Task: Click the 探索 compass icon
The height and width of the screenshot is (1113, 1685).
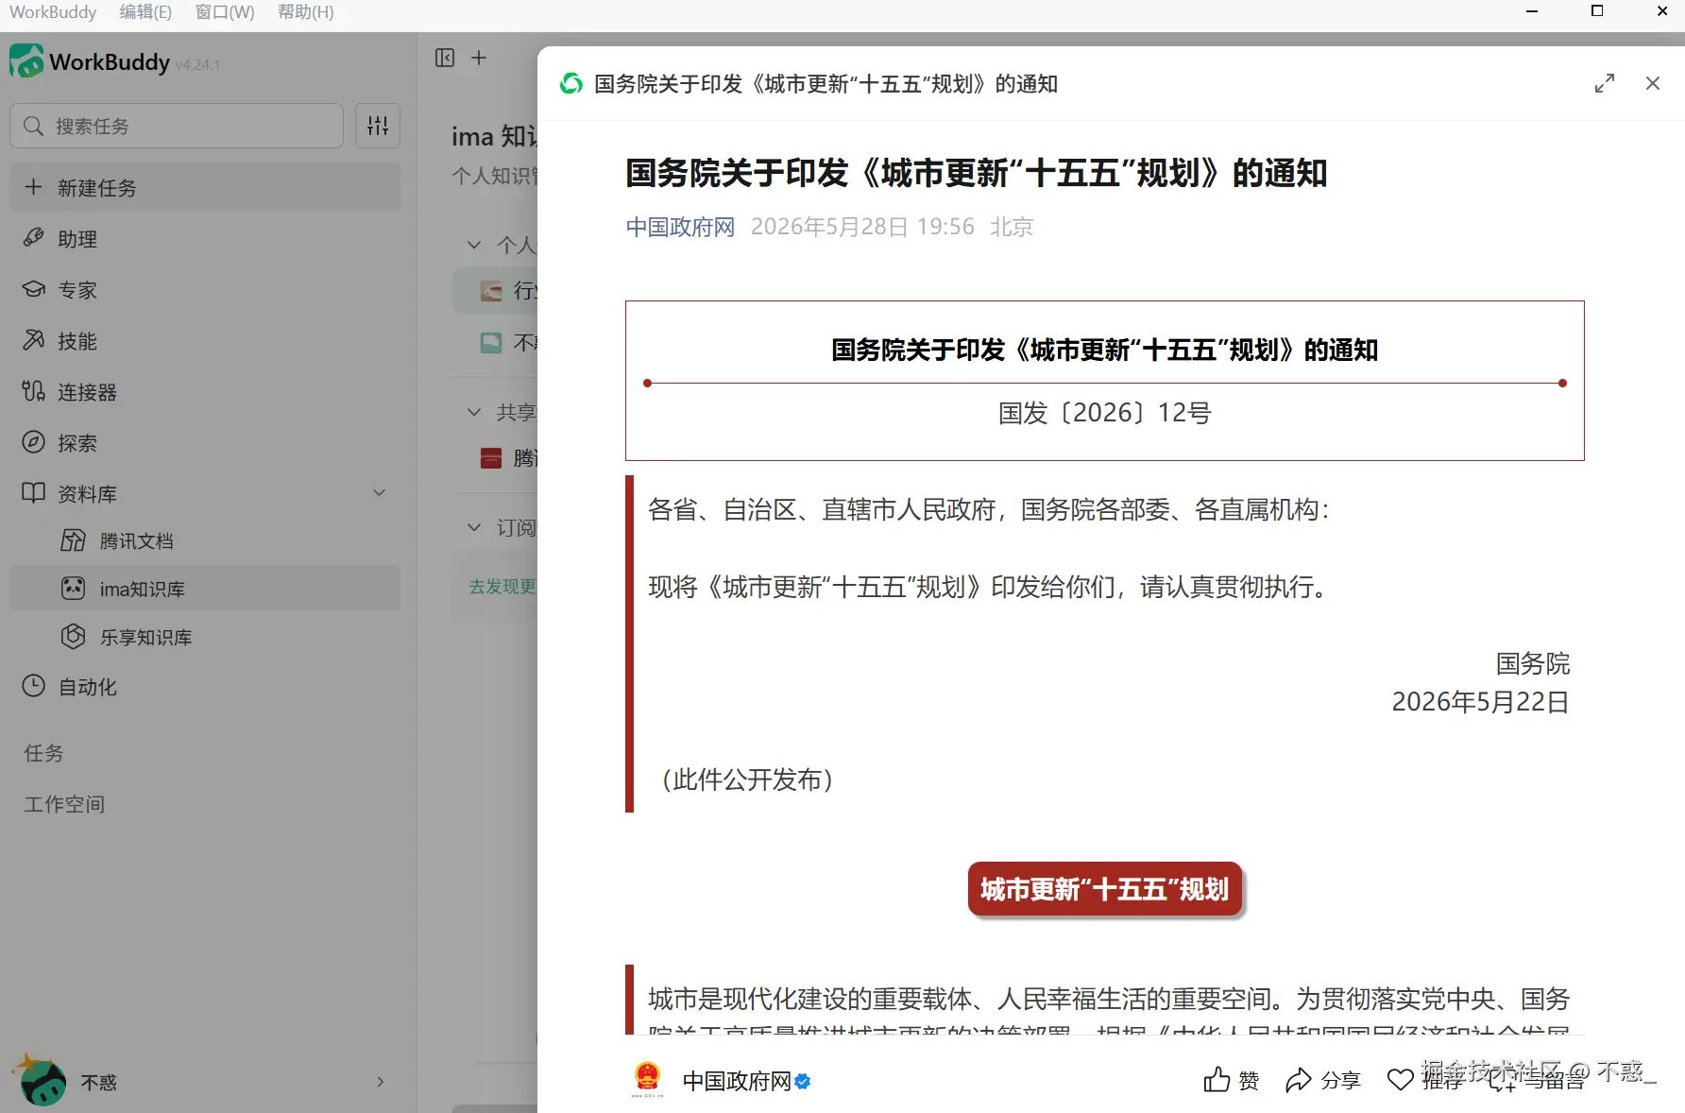Action: 34,442
